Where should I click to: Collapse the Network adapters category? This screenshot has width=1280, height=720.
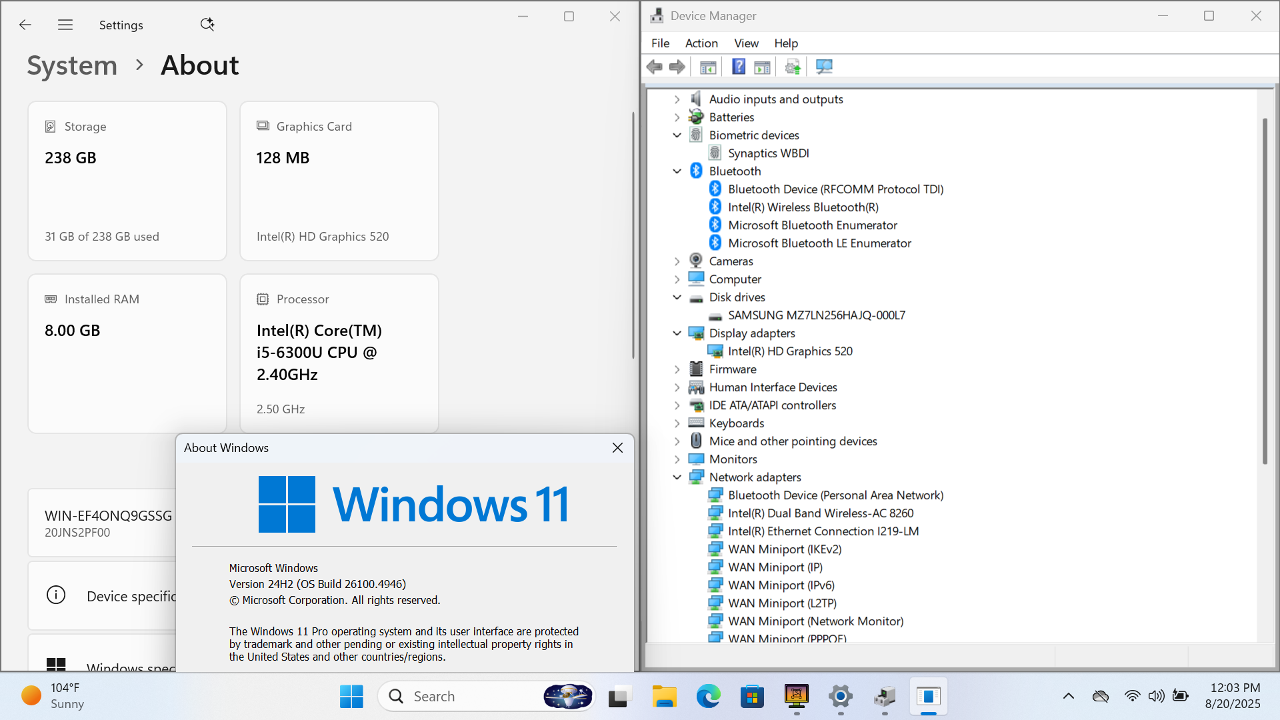[x=677, y=477]
